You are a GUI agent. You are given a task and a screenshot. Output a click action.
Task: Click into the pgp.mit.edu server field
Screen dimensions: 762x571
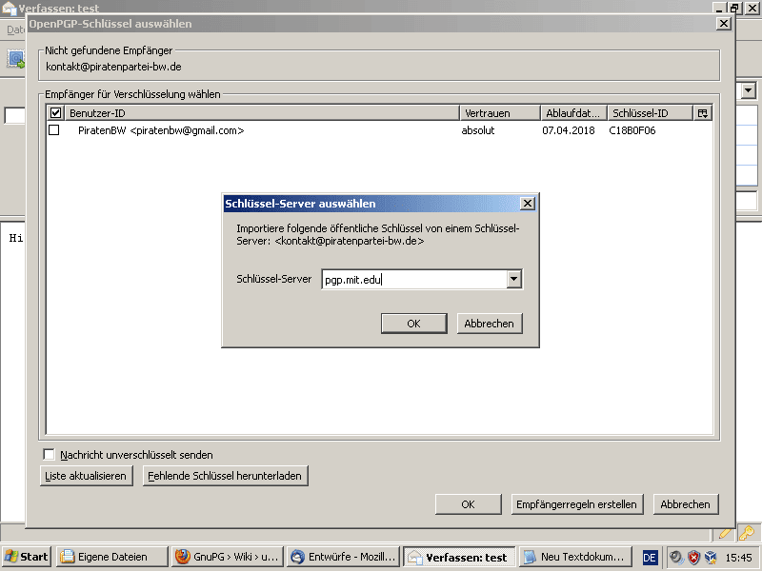point(414,279)
